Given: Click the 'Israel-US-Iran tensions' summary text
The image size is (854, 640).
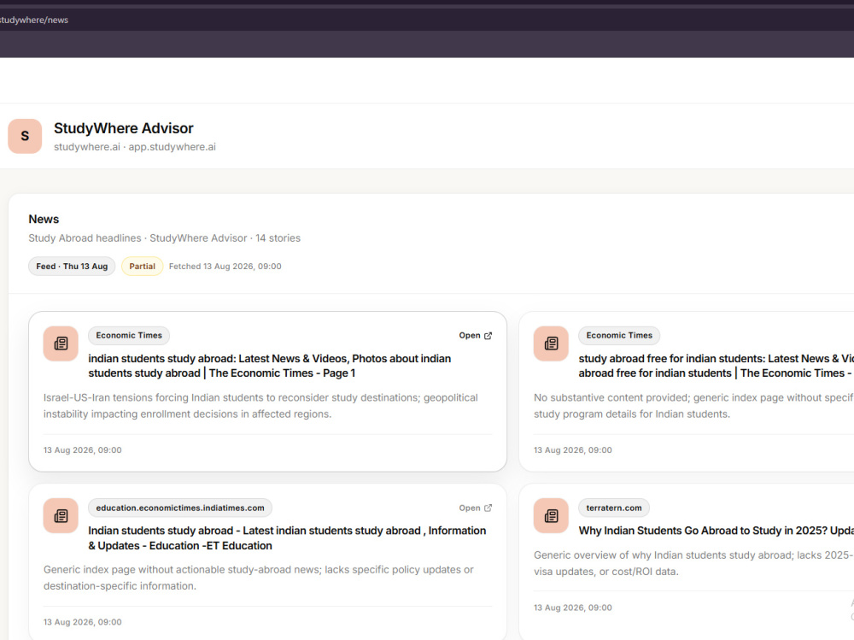Looking at the screenshot, I should point(260,406).
